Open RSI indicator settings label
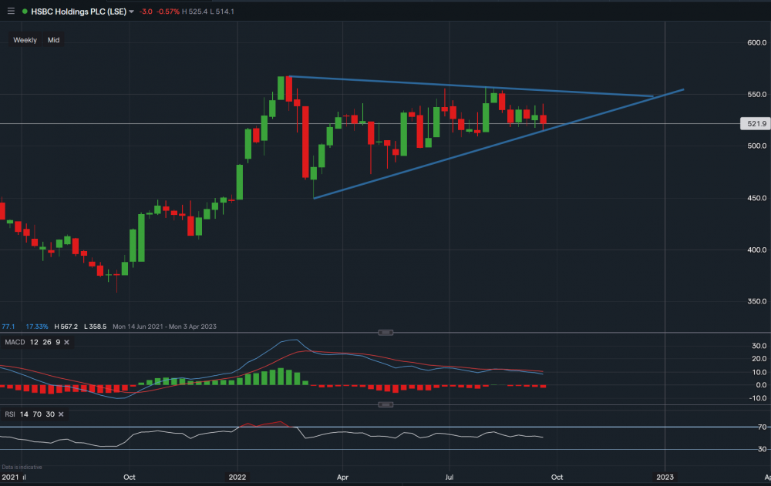 click(x=9, y=414)
